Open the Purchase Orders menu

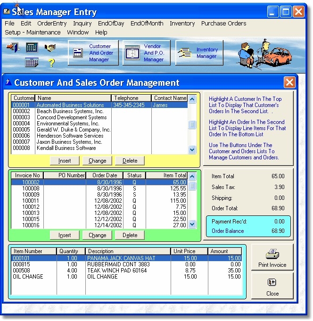point(223,24)
